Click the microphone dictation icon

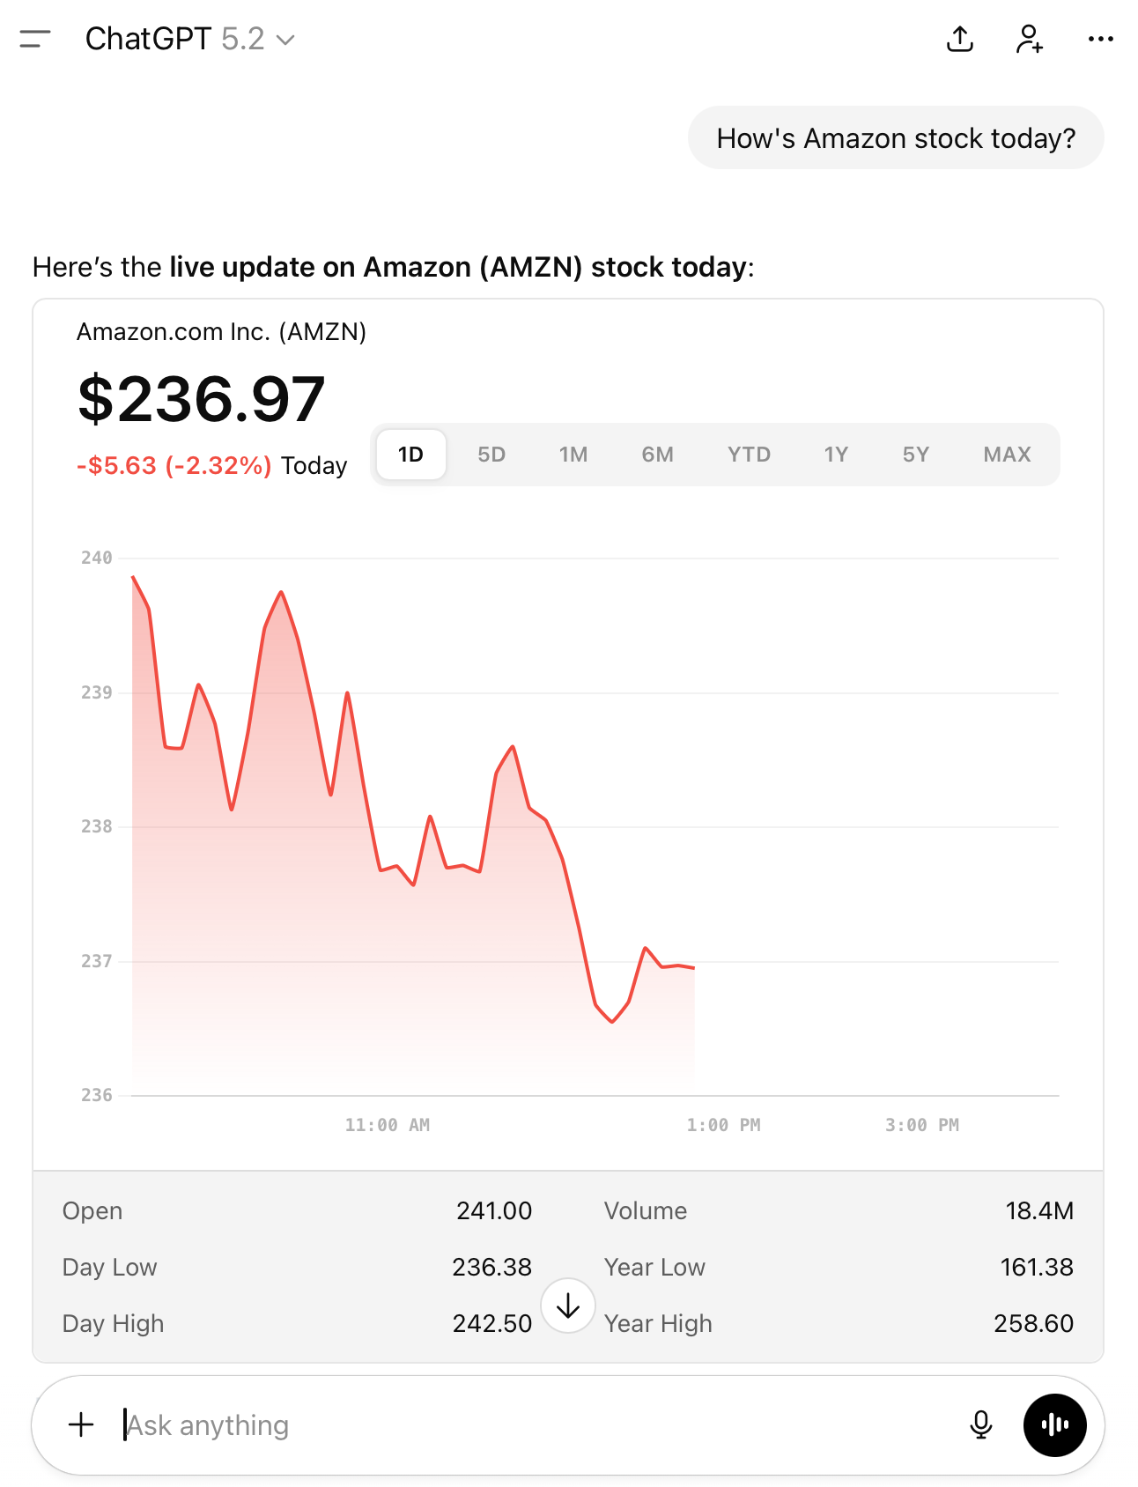980,1424
